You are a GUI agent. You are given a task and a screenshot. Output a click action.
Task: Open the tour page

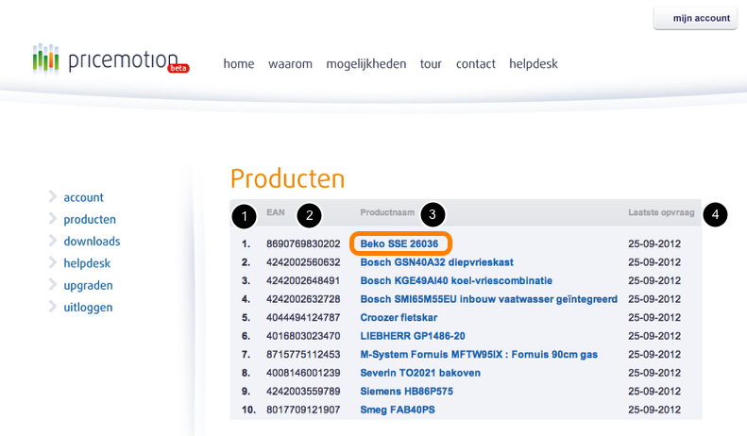(431, 64)
